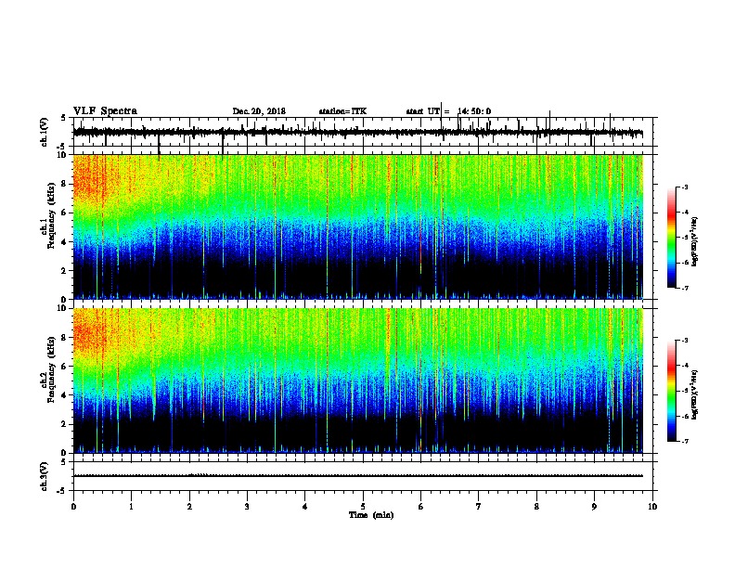
Task: Click the time axis tick label "10"
Action: point(652,507)
